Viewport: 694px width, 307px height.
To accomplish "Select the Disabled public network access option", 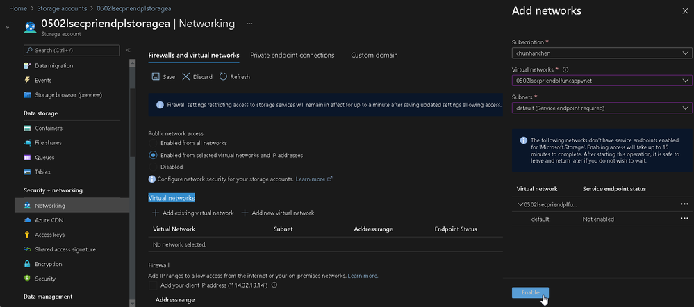I will pyautogui.click(x=153, y=167).
